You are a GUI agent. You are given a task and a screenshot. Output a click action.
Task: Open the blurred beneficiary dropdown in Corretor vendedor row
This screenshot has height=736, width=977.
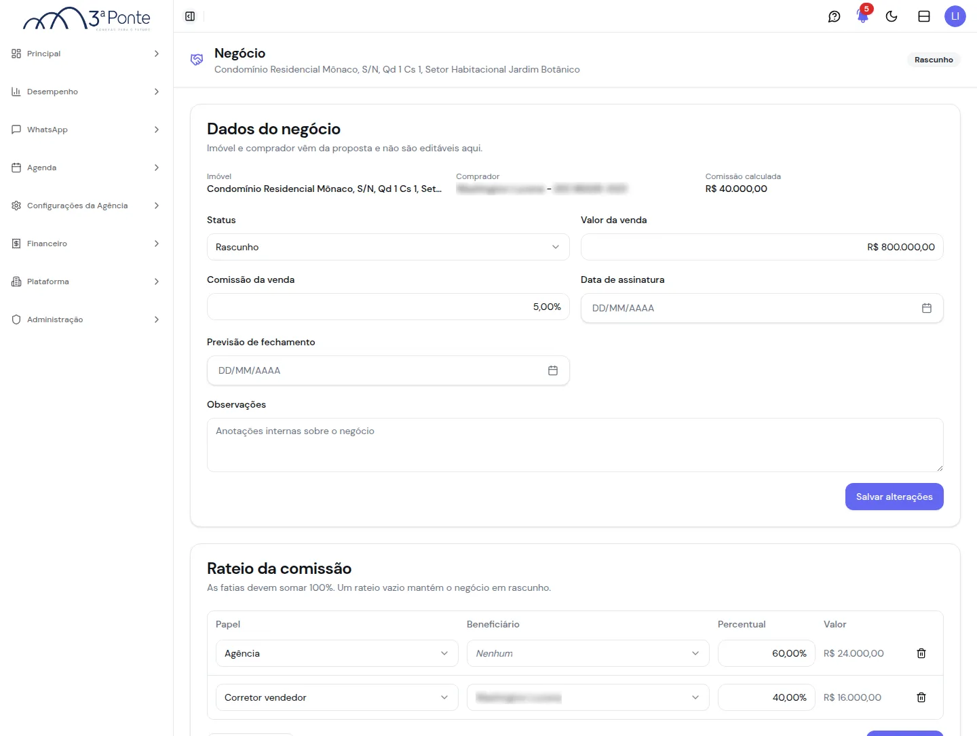[x=588, y=697]
